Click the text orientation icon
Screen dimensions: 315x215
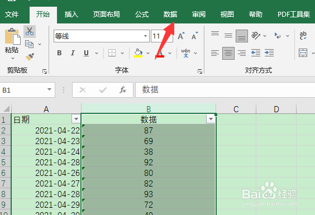pyautogui.click(x=256, y=36)
